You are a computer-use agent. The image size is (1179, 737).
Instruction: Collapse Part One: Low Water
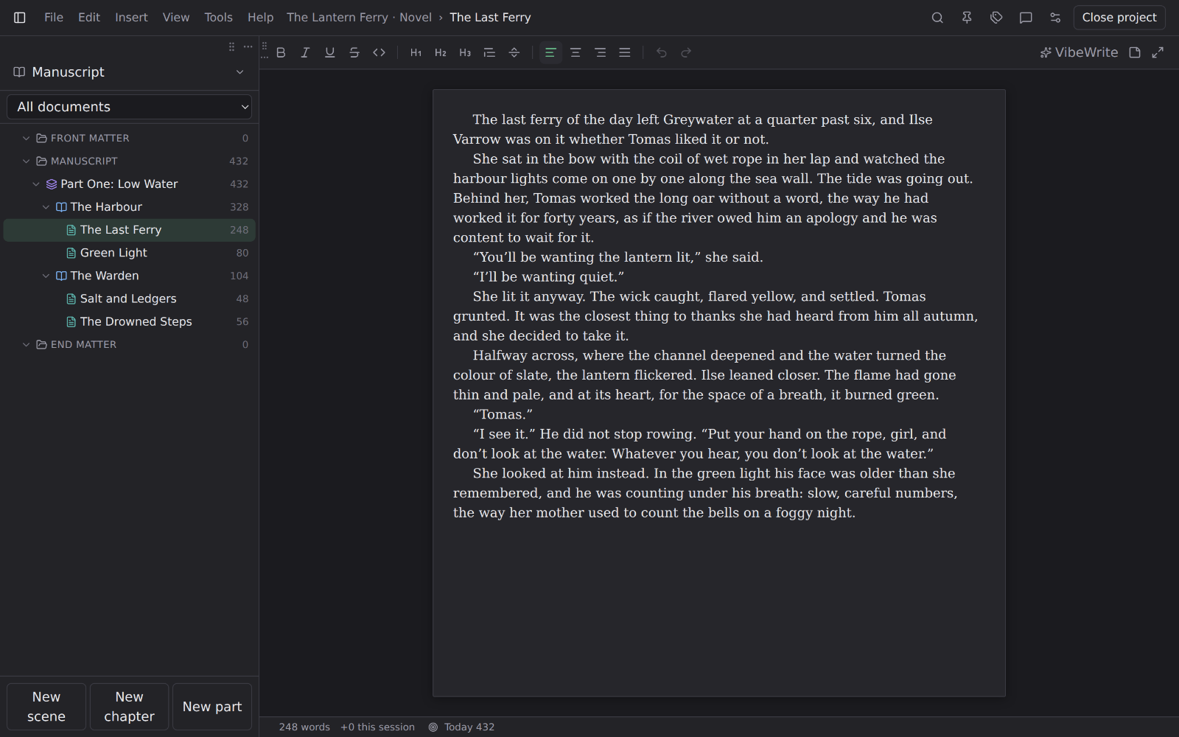[x=35, y=184]
